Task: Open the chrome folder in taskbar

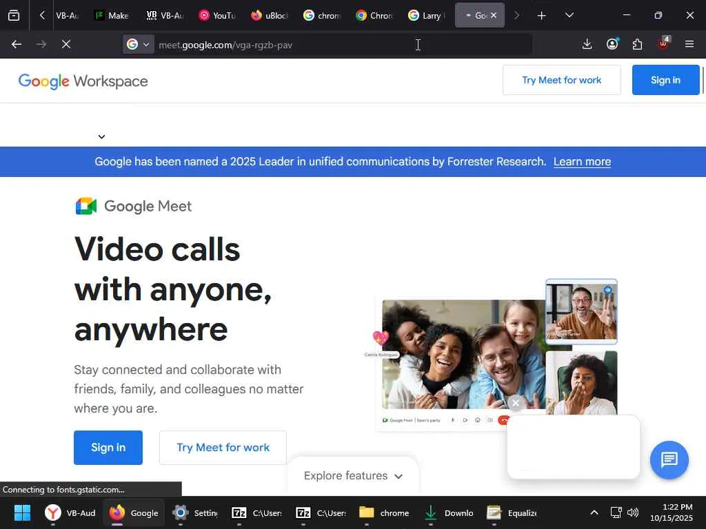Action: coord(384,512)
